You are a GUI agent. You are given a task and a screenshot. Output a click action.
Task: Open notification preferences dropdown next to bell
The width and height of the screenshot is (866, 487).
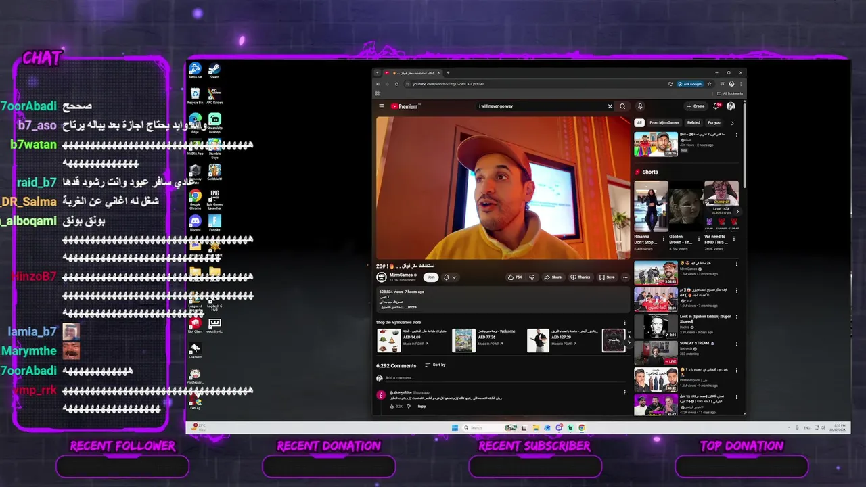pos(454,277)
